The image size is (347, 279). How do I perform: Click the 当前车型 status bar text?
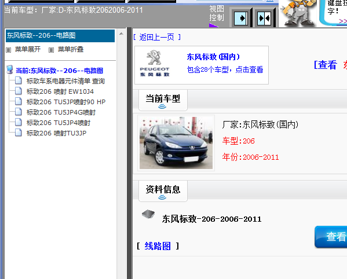click(x=74, y=10)
